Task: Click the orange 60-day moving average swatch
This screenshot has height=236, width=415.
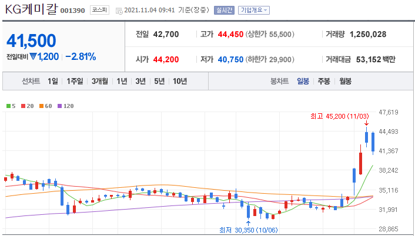Action: (42, 106)
